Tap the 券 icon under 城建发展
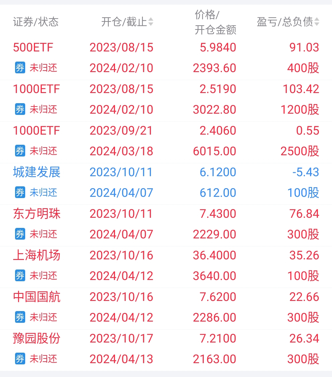Viewport: 332px width, 377px height. tap(20, 193)
